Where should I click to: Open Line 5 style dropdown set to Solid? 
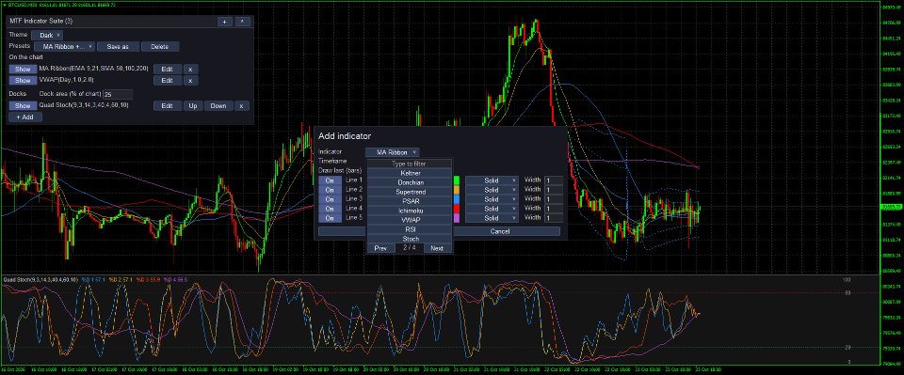coord(492,218)
